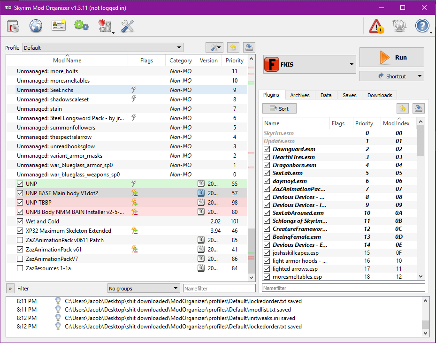This screenshot has height=343, width=436.
Task: Open the Profiles ID card icon
Action: tap(59, 26)
